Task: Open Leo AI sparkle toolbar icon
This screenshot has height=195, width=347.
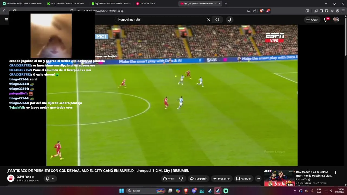Action: coord(332,11)
